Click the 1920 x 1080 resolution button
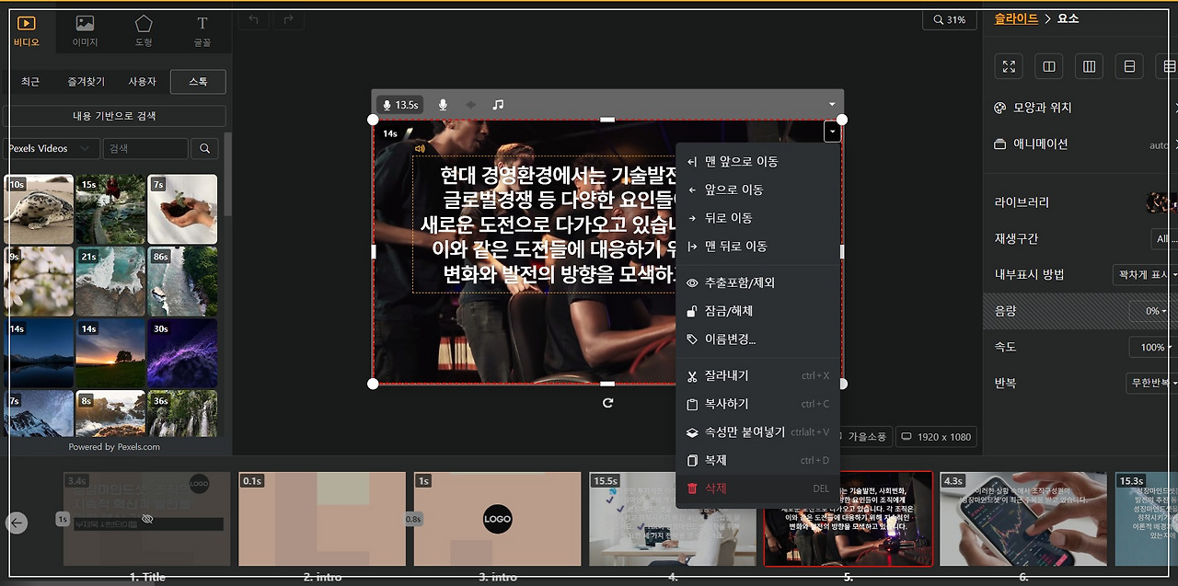This screenshot has width=1178, height=586. 937,437
